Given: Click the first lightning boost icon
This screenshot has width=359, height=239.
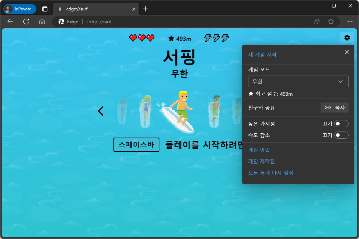Looking at the screenshot, I should [x=208, y=38].
